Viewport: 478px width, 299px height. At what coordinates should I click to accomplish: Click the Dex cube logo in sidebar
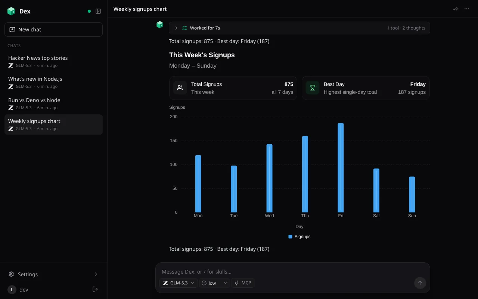[x=11, y=11]
